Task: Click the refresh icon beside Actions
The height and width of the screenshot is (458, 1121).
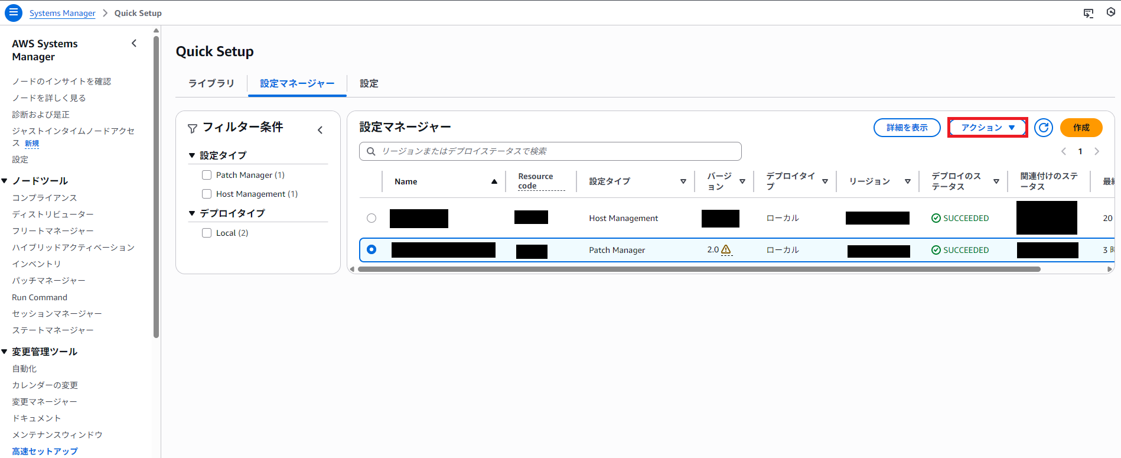Action: click(1044, 128)
